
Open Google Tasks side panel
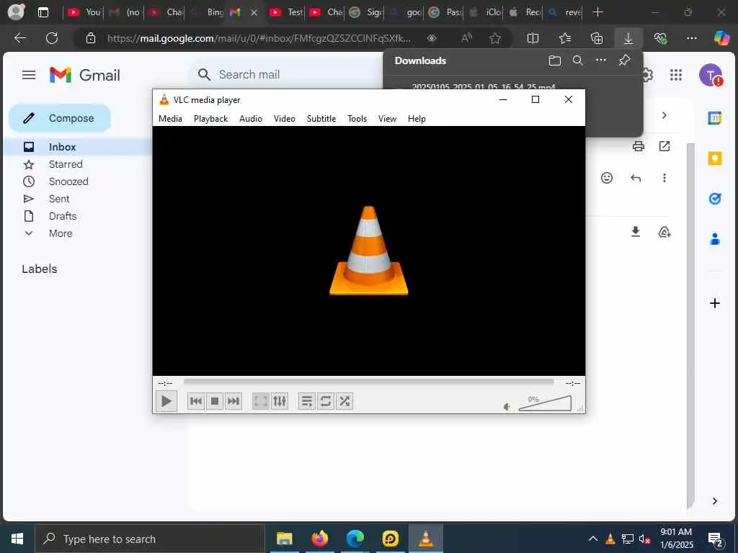tap(715, 199)
